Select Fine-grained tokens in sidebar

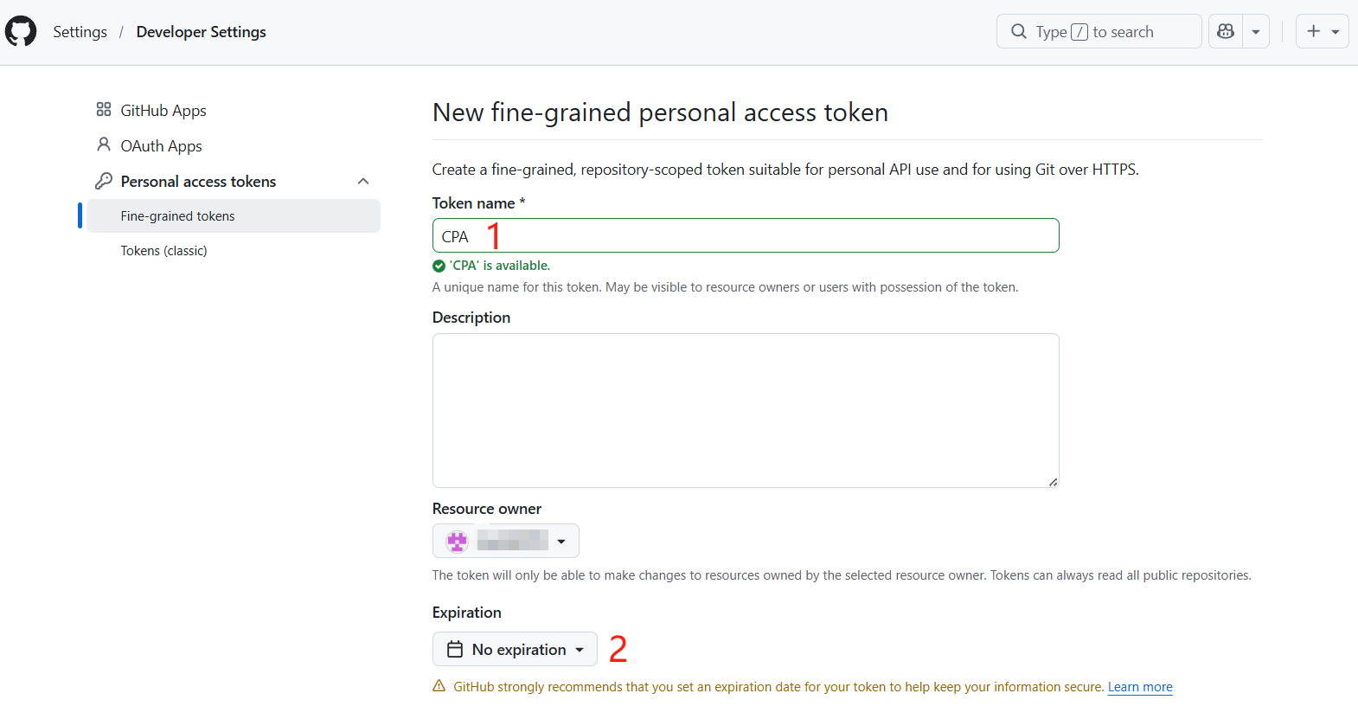(x=178, y=216)
